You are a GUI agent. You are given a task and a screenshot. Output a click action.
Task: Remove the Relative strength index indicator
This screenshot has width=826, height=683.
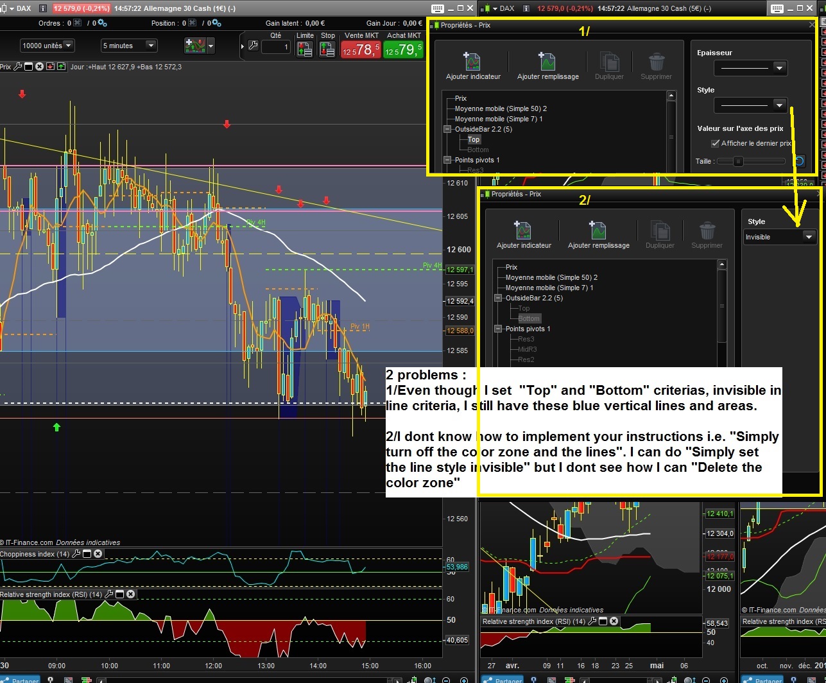pos(131,594)
